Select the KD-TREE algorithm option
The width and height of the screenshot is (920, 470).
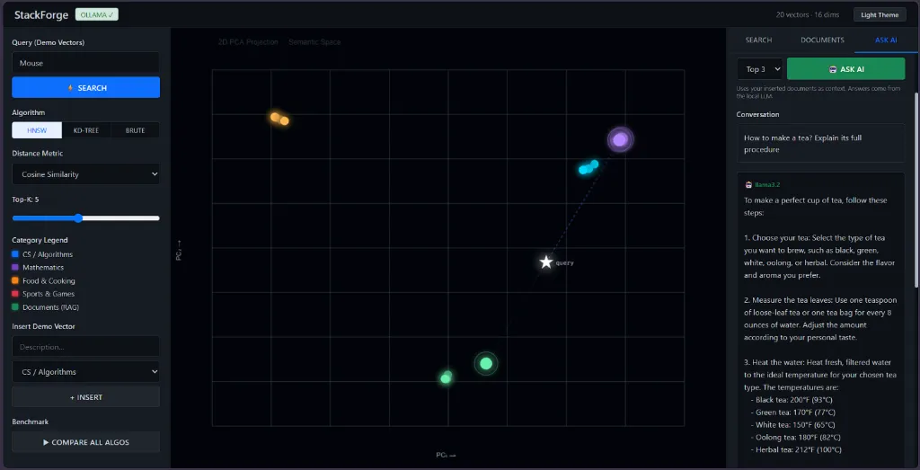[85, 130]
